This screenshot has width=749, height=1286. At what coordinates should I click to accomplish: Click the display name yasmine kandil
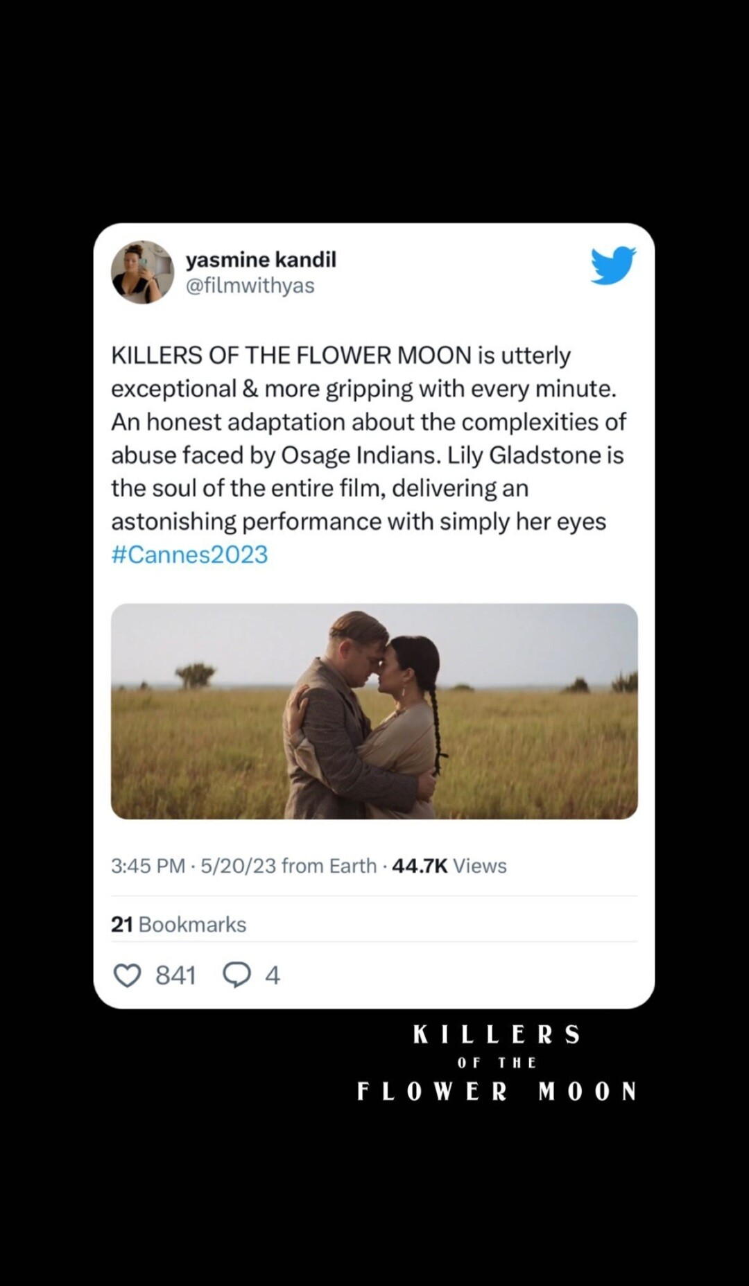coord(261,260)
